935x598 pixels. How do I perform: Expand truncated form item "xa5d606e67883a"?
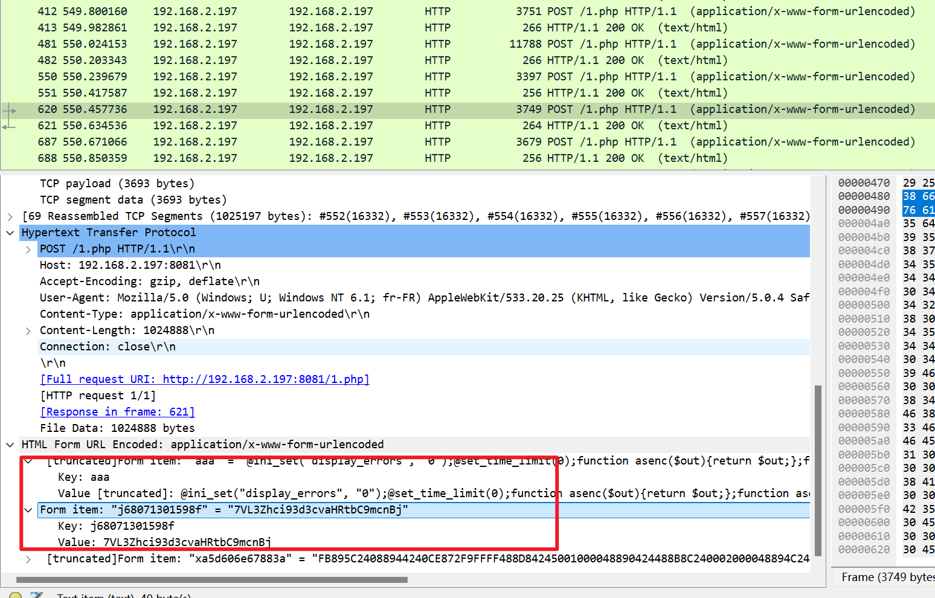[28, 559]
